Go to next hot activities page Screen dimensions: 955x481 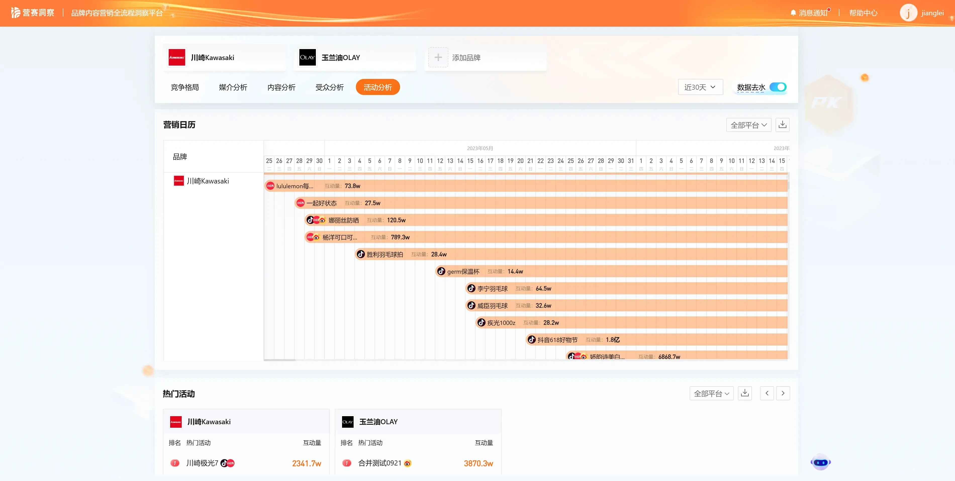(x=783, y=393)
